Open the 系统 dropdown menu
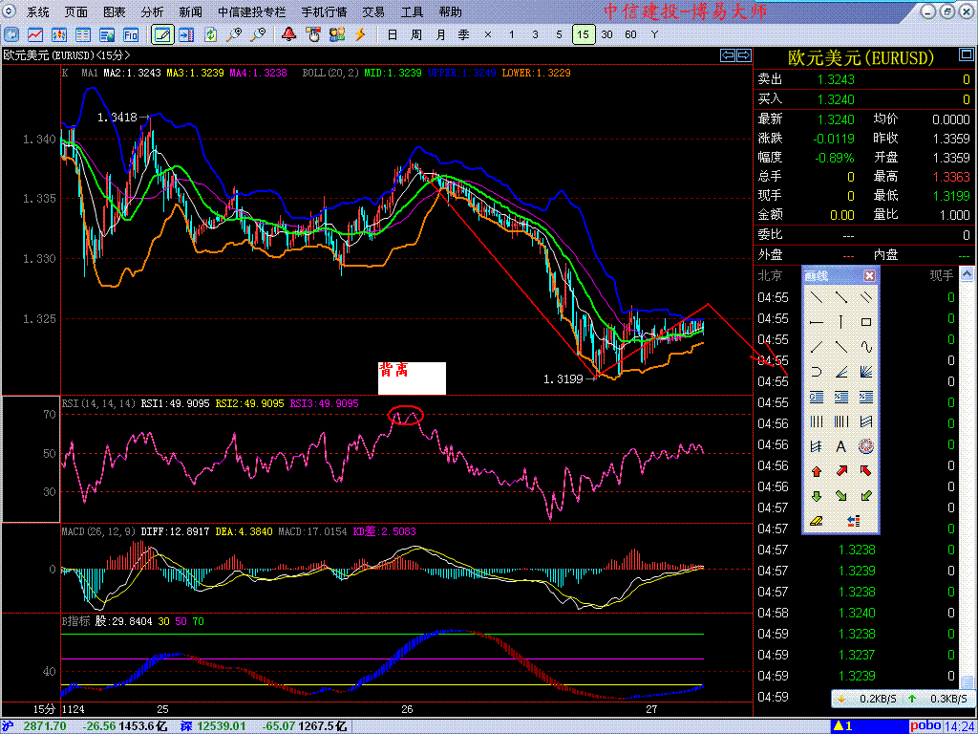978x734 pixels. (x=38, y=12)
